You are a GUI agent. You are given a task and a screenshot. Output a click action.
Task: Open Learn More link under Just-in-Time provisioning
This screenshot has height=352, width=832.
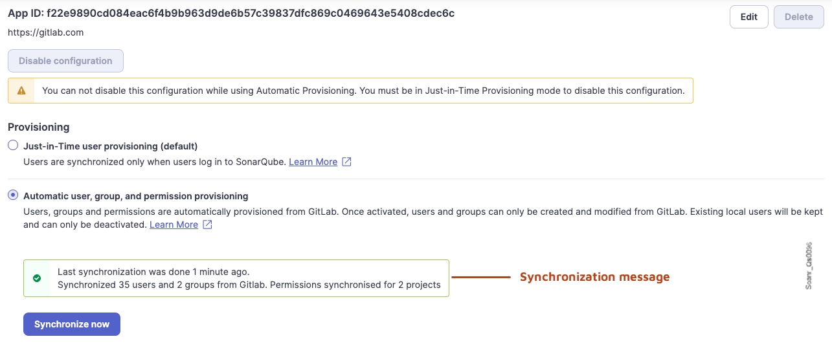point(313,162)
